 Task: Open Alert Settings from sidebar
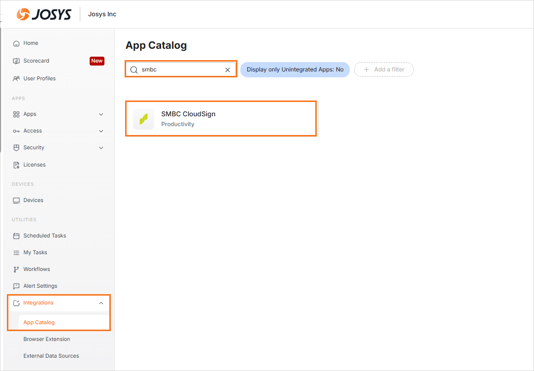click(x=40, y=286)
